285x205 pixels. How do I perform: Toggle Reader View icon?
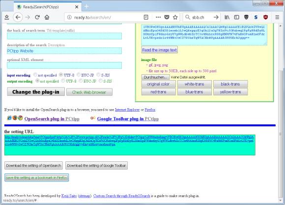click(x=146, y=17)
